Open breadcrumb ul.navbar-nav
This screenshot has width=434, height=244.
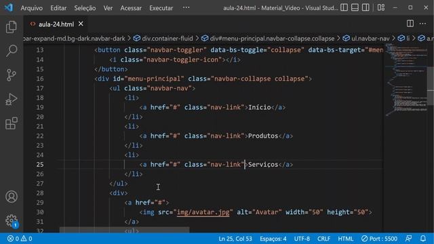366,39
